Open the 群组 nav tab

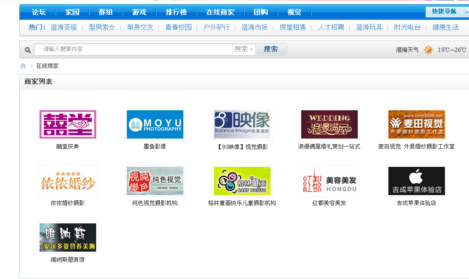pos(106,12)
